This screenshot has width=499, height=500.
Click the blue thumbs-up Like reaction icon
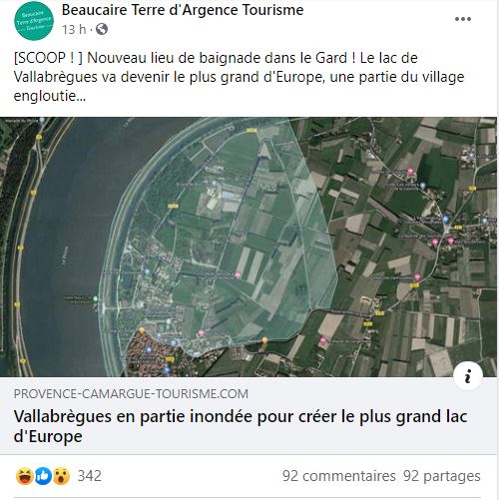click(x=43, y=476)
